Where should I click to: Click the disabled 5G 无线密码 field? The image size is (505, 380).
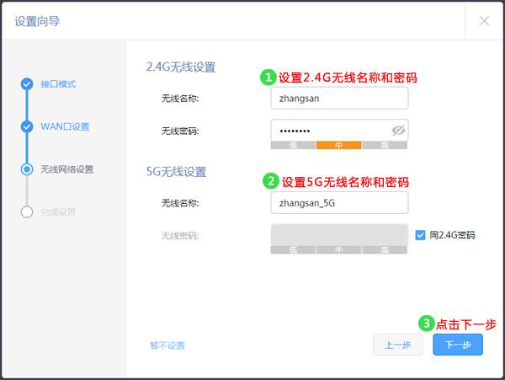(x=339, y=235)
